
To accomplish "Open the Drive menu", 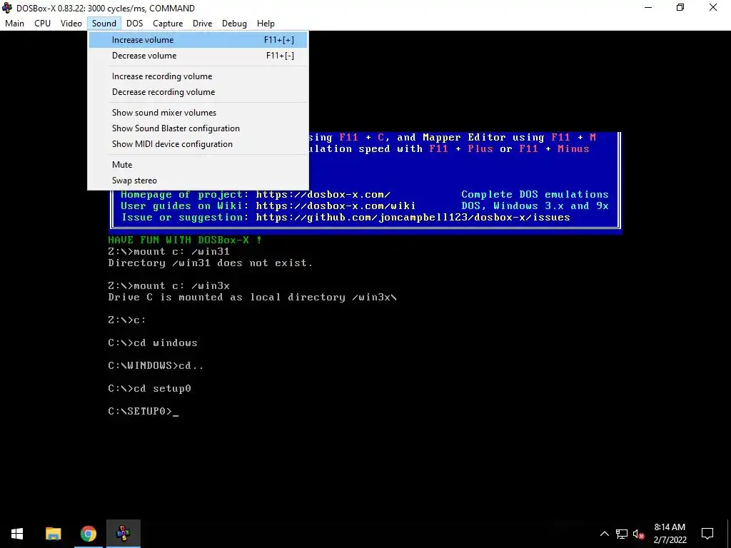I will [202, 24].
